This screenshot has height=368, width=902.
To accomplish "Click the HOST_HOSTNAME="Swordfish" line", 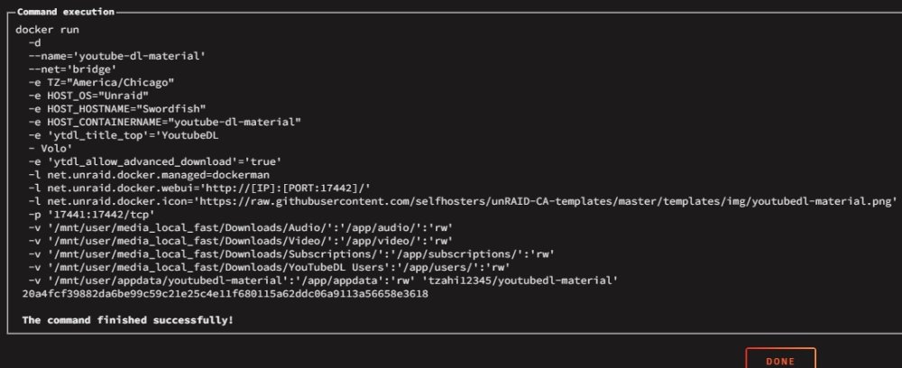I will tap(117, 109).
